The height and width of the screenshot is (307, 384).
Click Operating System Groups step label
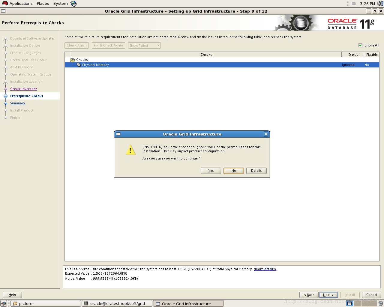click(x=31, y=74)
